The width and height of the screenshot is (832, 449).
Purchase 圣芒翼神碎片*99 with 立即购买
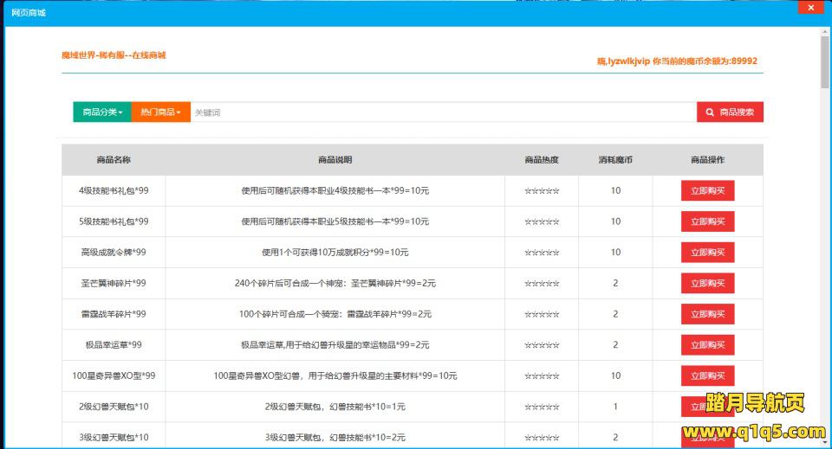pyautogui.click(x=707, y=283)
